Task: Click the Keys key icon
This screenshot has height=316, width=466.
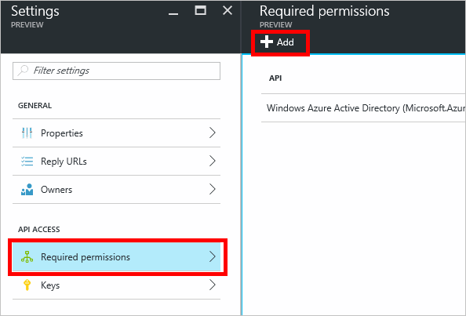Action: coord(27,285)
